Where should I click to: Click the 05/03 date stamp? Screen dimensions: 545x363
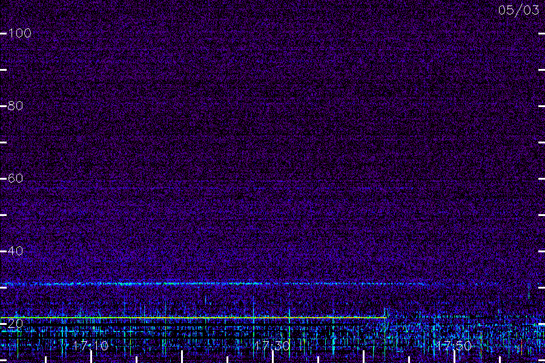click(518, 10)
